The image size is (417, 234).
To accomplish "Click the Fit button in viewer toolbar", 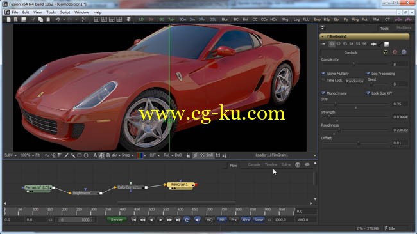I will click(x=37, y=155).
